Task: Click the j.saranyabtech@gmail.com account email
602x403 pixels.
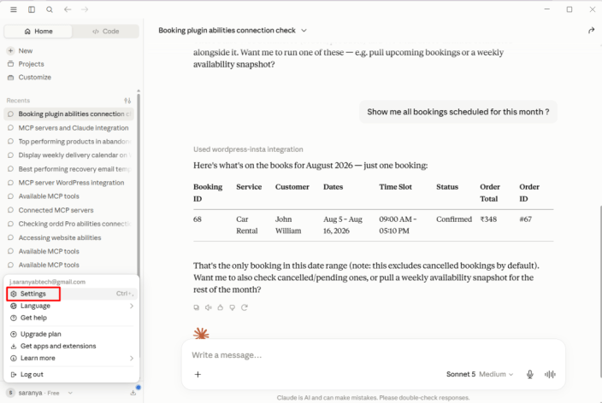Action: [x=47, y=282]
